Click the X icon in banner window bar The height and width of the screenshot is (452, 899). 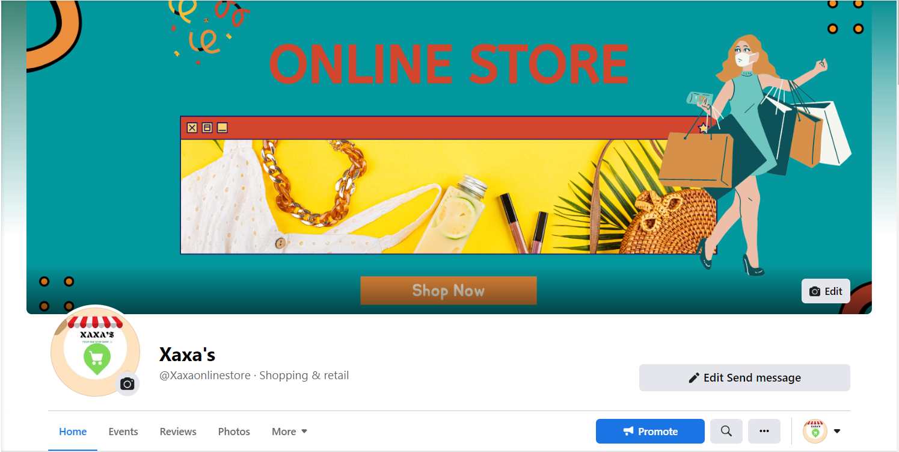[192, 128]
